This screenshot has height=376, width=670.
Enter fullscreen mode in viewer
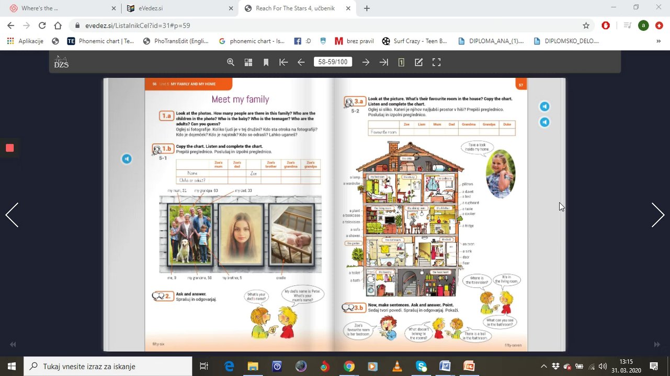point(437,62)
